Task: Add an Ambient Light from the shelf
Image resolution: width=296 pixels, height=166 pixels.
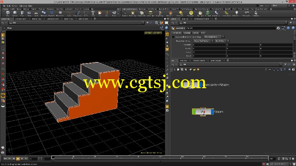Action: coord(236,13)
